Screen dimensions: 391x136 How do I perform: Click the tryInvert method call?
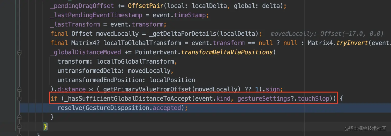tap(352, 43)
